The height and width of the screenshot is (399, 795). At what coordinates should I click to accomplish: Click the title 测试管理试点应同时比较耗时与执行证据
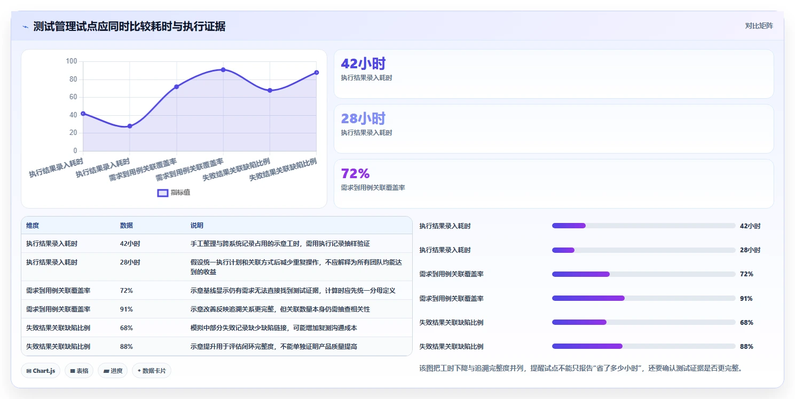129,26
